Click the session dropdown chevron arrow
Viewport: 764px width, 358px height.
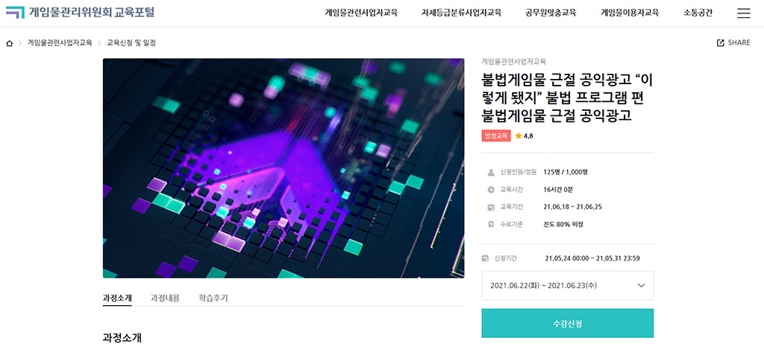(641, 286)
